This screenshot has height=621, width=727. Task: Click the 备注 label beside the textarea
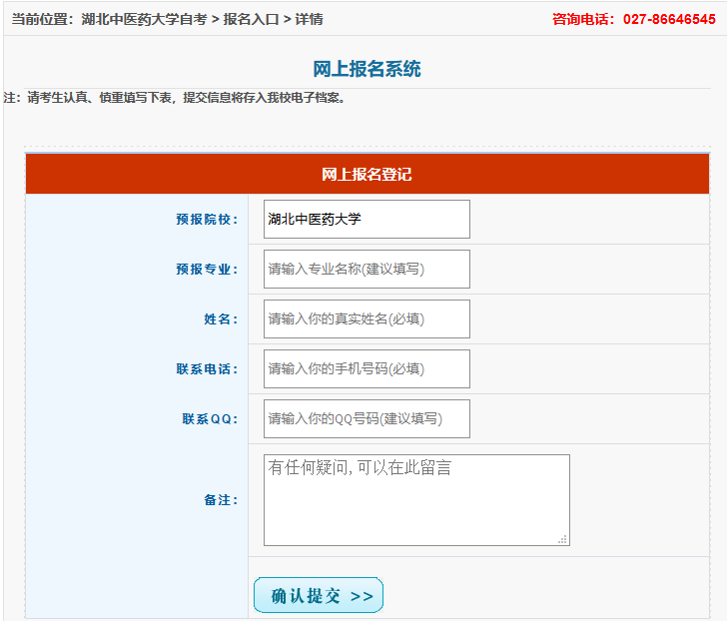click(x=221, y=500)
